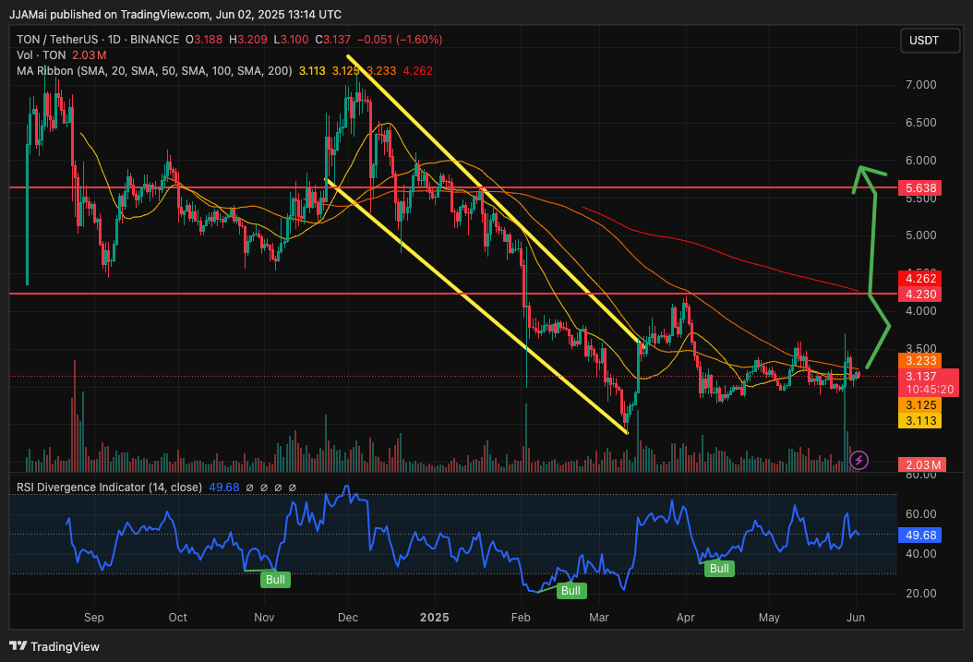Click the red 5.638 price label
Screen dimensions: 973x662
click(922, 187)
